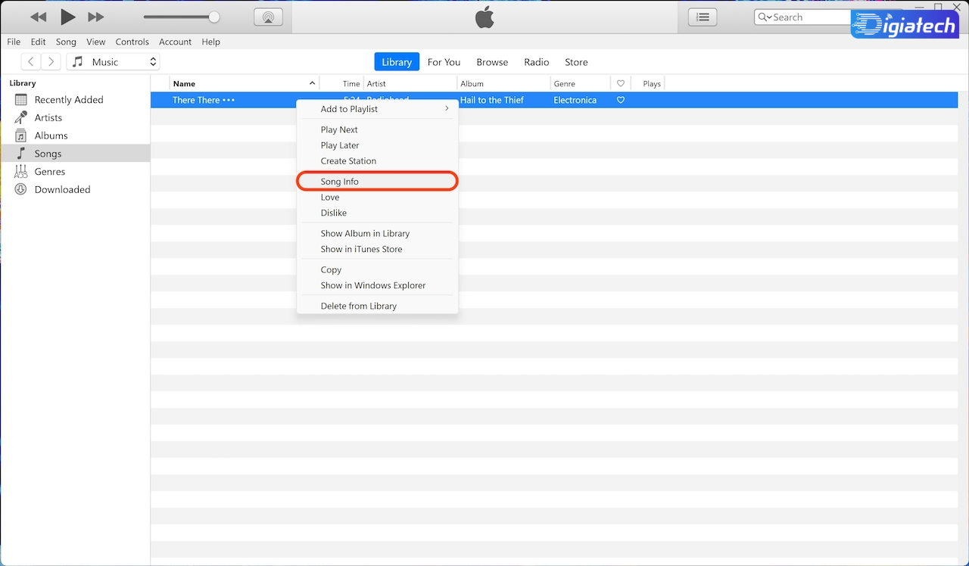
Task: Go back with the left arrow button
Action: tap(30, 62)
